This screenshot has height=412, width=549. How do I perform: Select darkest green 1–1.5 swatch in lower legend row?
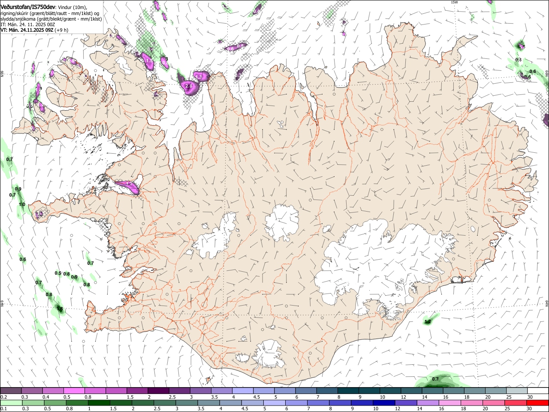pyautogui.click(x=99, y=403)
